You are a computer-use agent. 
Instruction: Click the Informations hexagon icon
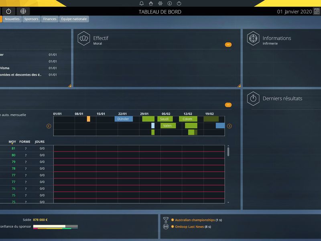point(253,38)
